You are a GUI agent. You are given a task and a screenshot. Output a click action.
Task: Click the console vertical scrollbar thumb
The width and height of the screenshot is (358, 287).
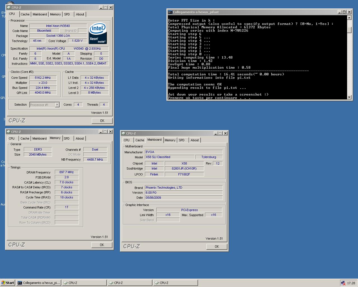[x=349, y=30]
